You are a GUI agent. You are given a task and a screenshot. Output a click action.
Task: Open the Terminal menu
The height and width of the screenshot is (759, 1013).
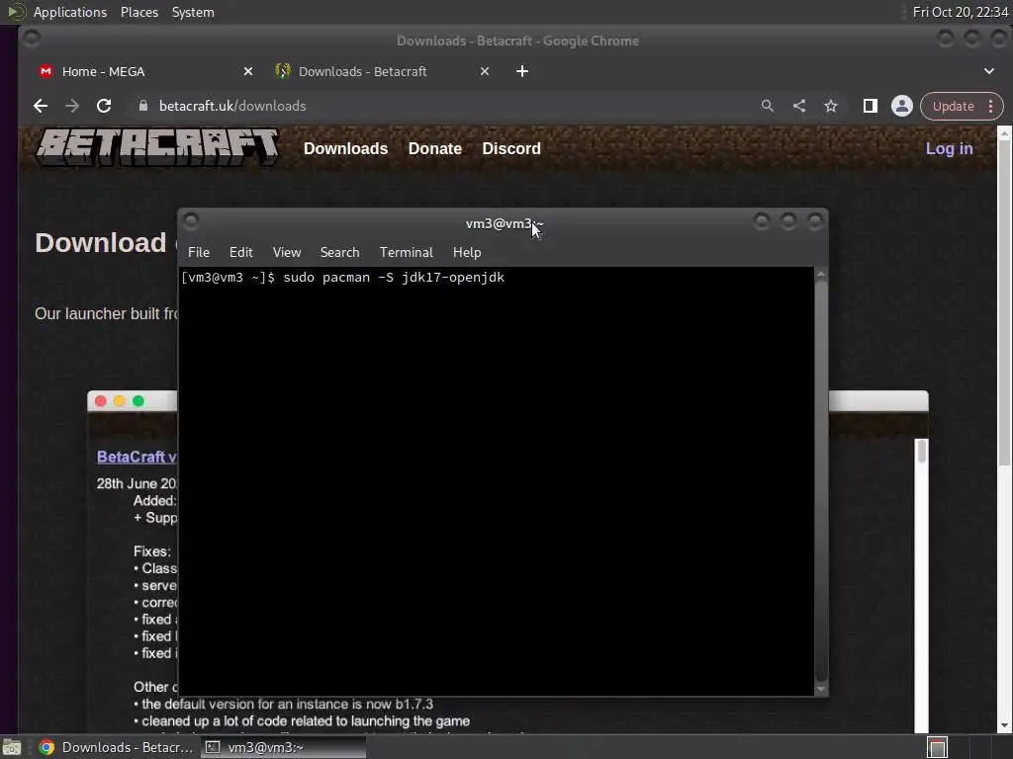pyautogui.click(x=407, y=252)
